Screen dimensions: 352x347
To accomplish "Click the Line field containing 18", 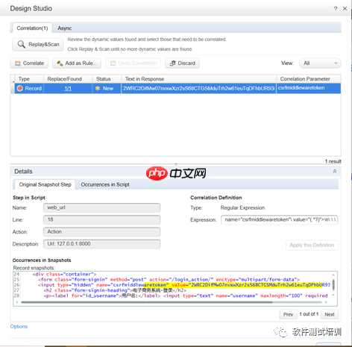I will coord(101,219).
